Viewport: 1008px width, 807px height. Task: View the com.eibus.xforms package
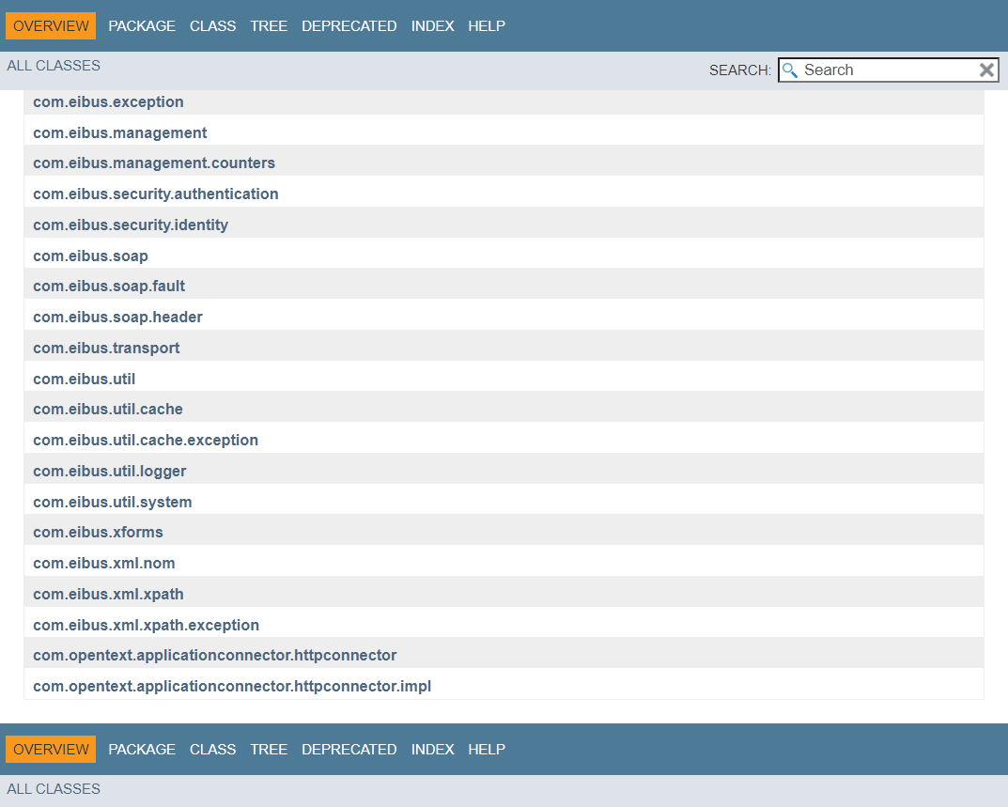(98, 533)
